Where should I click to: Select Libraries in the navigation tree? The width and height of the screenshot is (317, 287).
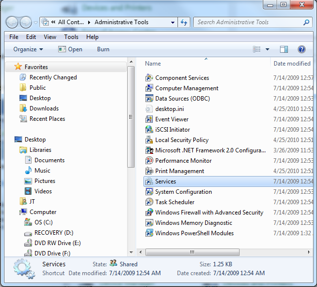[40, 150]
